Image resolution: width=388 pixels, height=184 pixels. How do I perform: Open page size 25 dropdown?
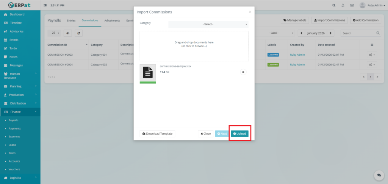54,33
